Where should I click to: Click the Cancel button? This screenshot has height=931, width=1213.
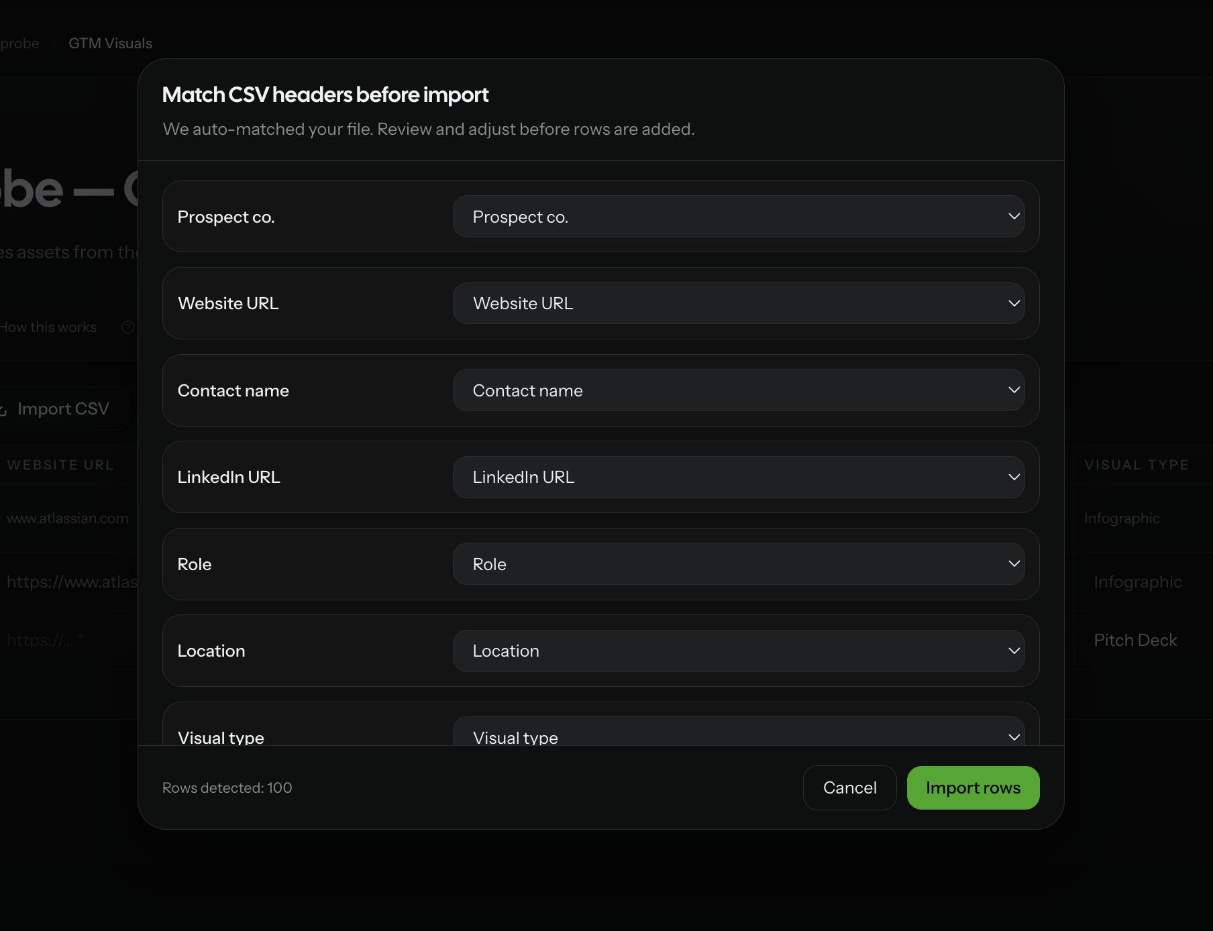click(850, 787)
